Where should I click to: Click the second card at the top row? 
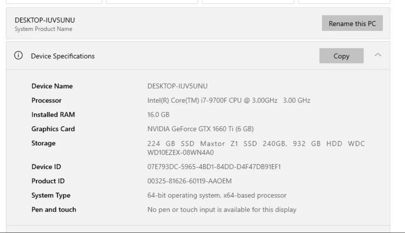(152, 2)
